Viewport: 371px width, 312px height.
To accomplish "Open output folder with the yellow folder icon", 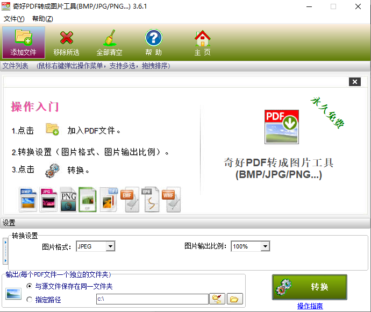I will point(235,299).
